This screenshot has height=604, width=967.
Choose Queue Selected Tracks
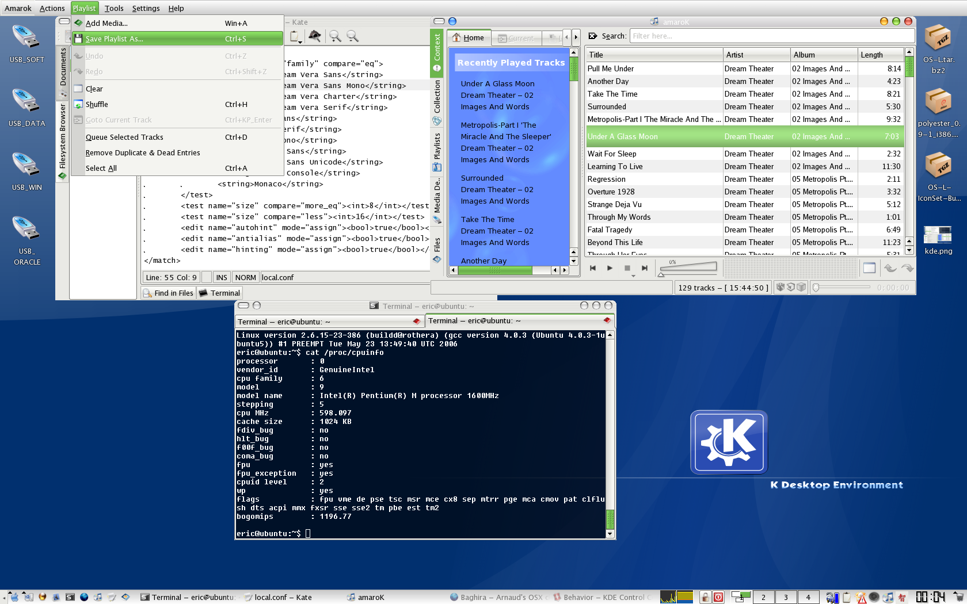click(x=177, y=137)
